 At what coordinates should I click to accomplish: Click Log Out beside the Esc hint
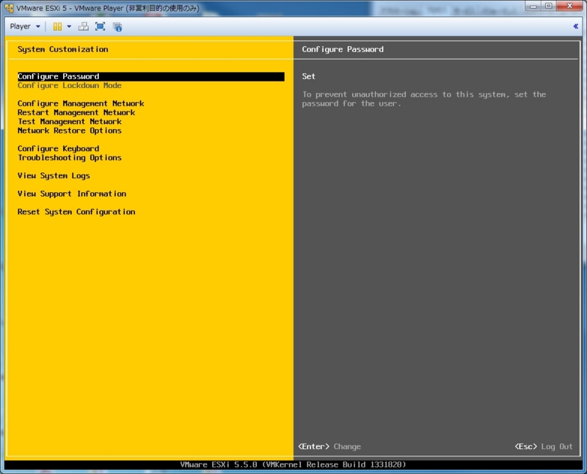click(556, 446)
